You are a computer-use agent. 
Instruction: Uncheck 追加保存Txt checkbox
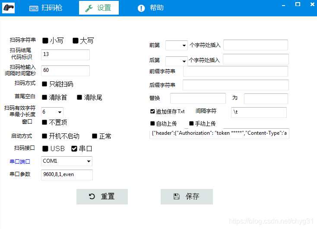[x=152, y=111]
